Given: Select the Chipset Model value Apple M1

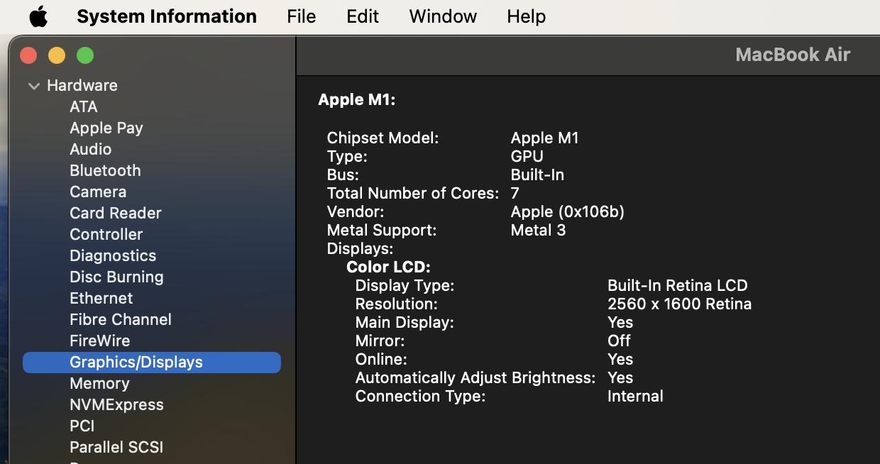Looking at the screenshot, I should (545, 138).
